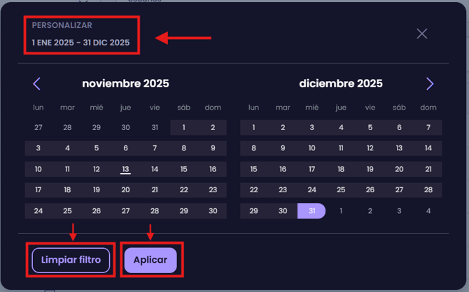Pick December 15 in the calendar
469x292 pixels.
pos(253,169)
